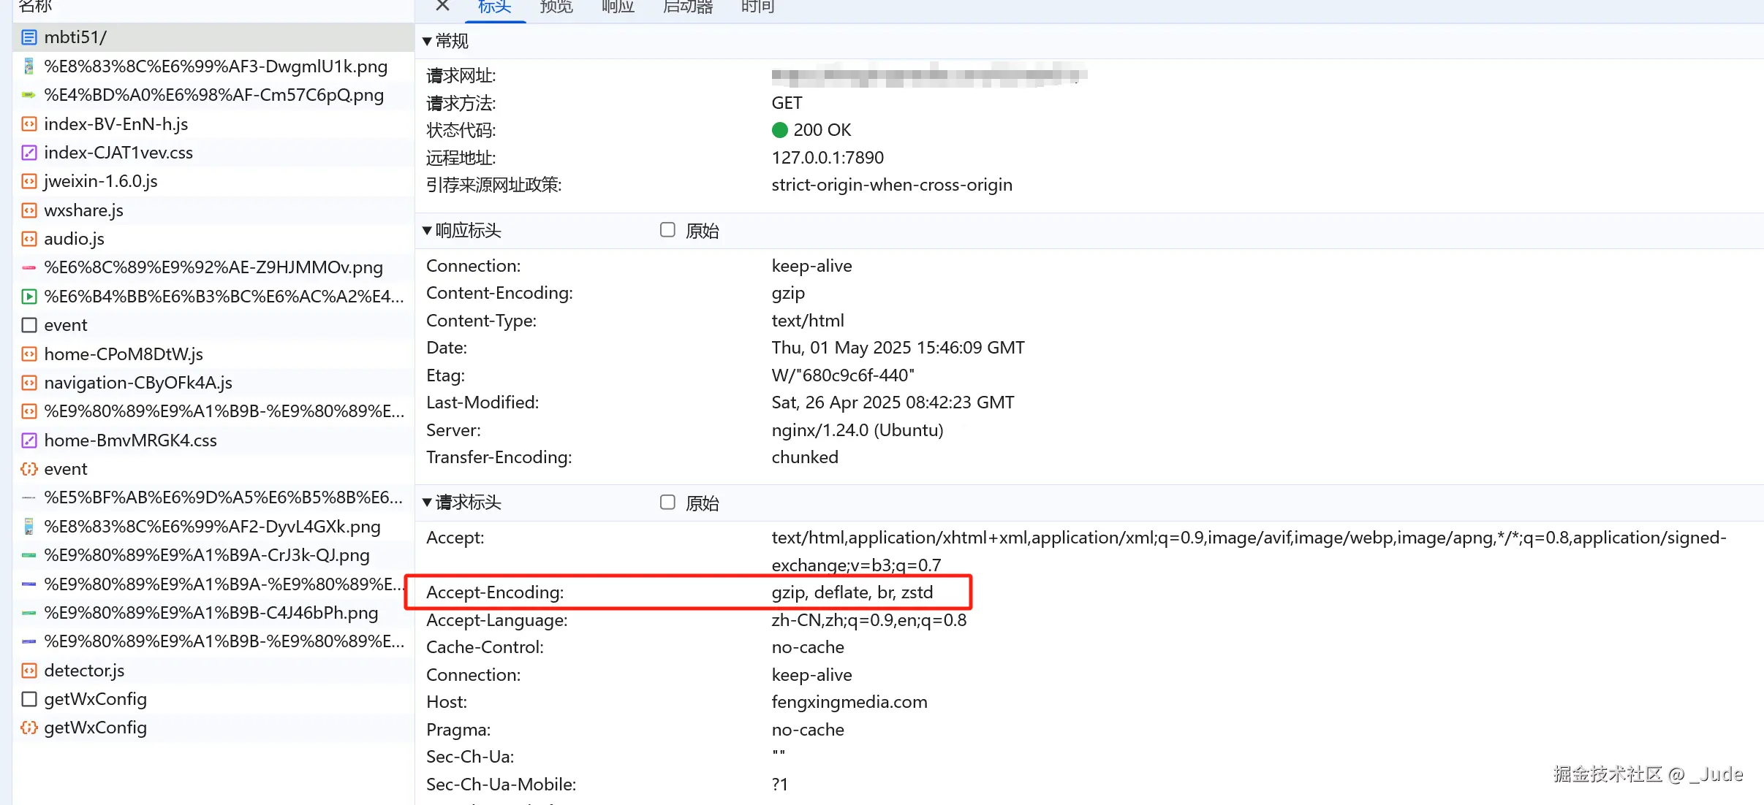Select the navigation-CByOFk4A.js request
1764x805 pixels.
tap(137, 383)
